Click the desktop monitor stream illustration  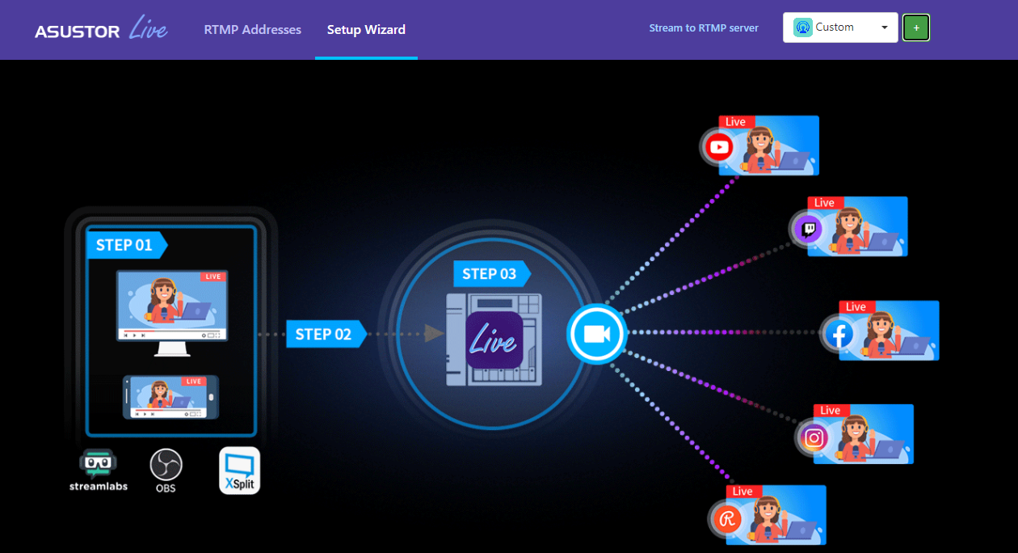click(171, 312)
